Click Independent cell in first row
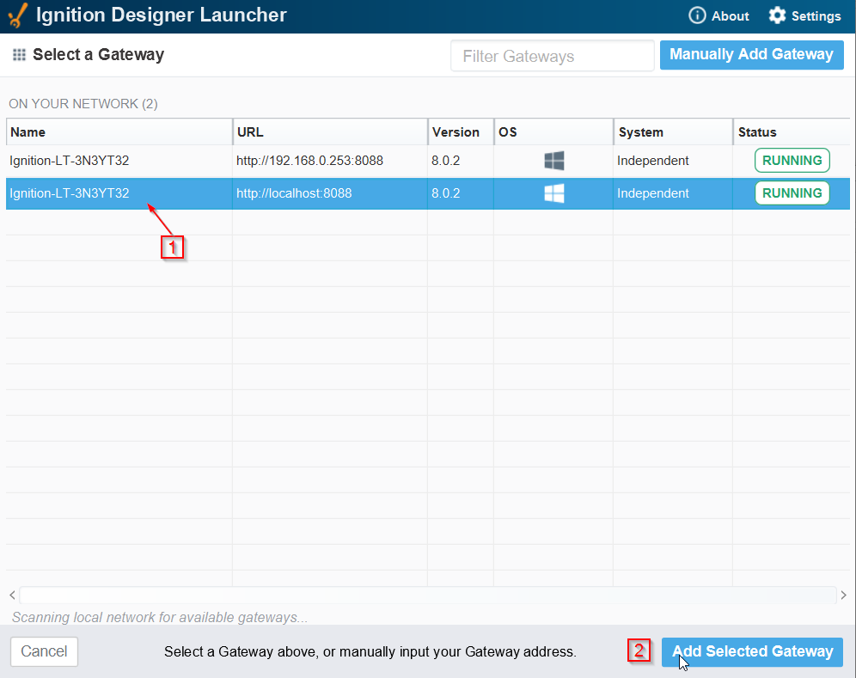This screenshot has width=856, height=678. pos(653,161)
